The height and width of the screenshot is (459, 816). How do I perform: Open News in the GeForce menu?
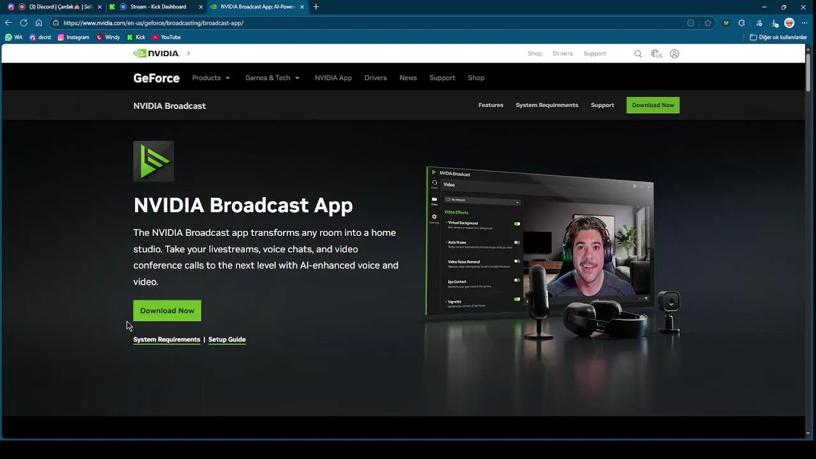(x=408, y=78)
